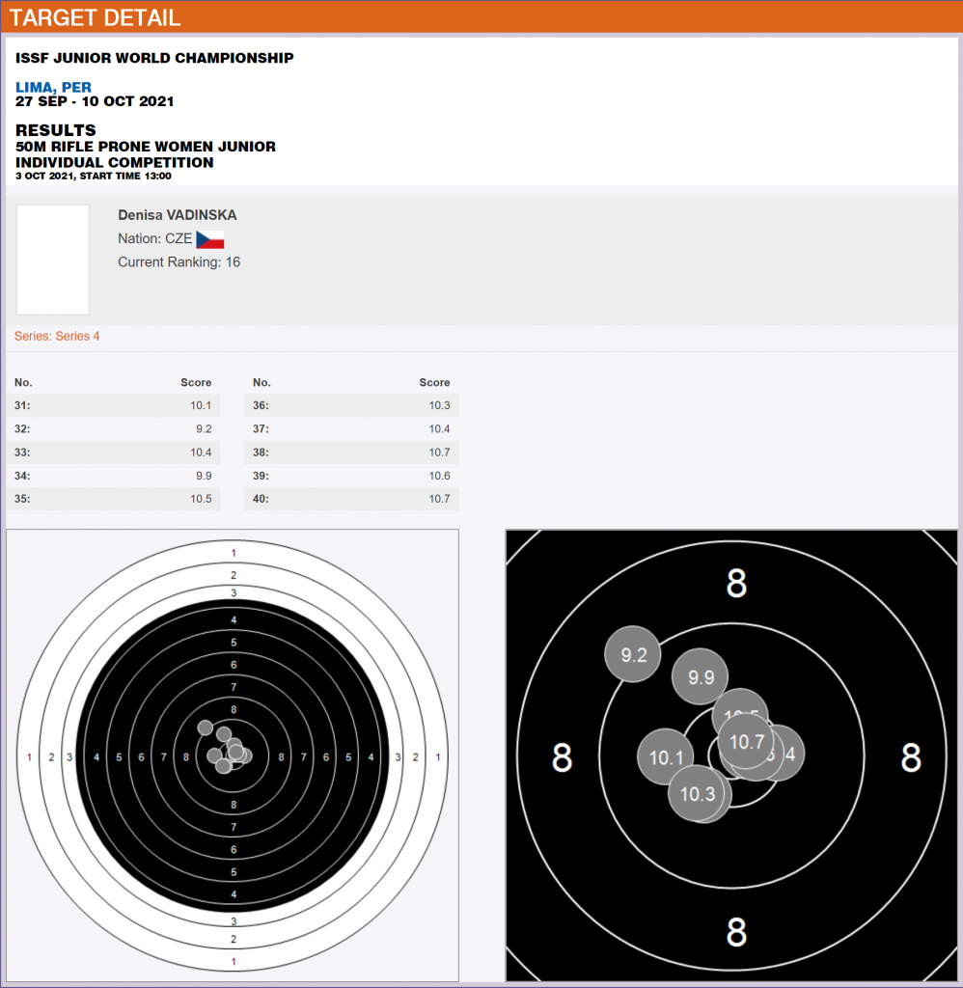Click the top 8 ring label on zoomed target
Image resolution: width=963 pixels, height=988 pixels.
pos(736,583)
